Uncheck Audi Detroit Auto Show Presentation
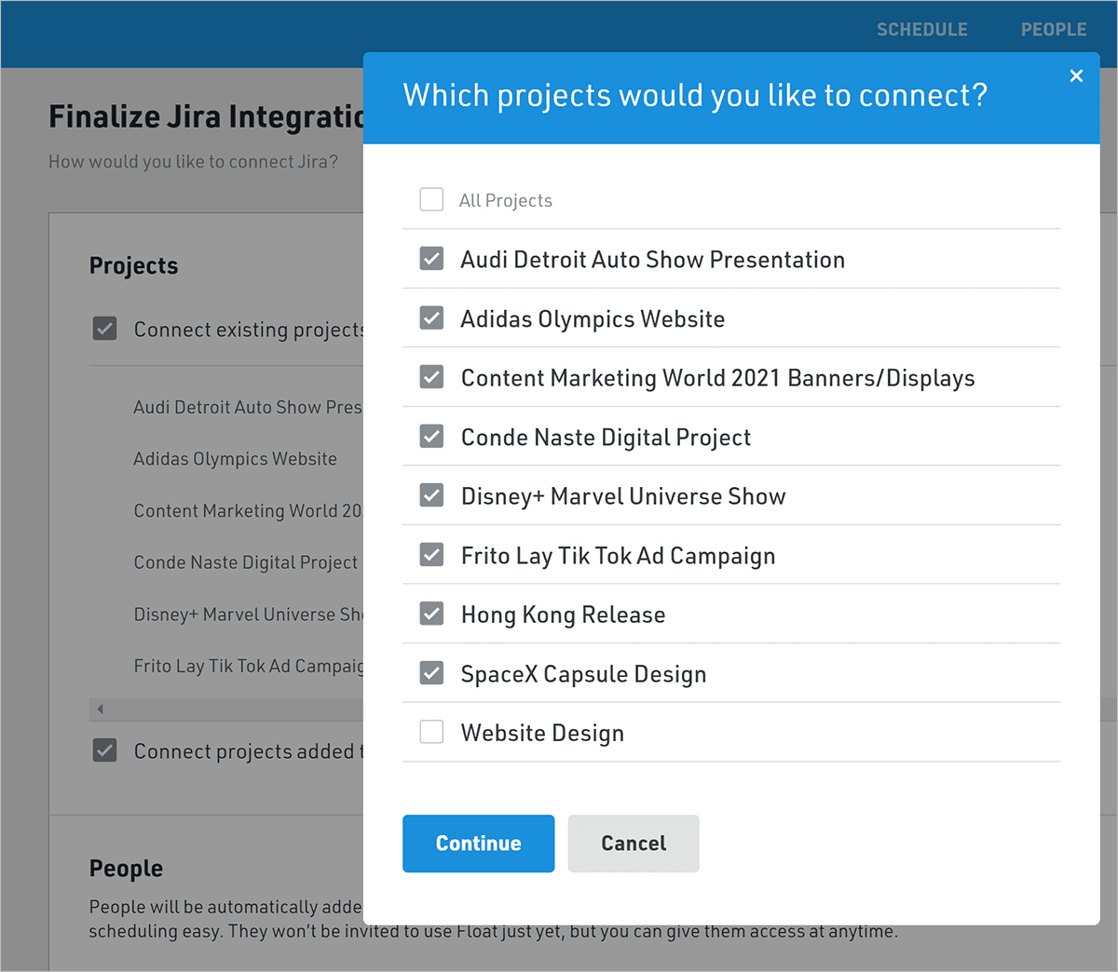This screenshot has height=972, width=1118. tap(431, 259)
